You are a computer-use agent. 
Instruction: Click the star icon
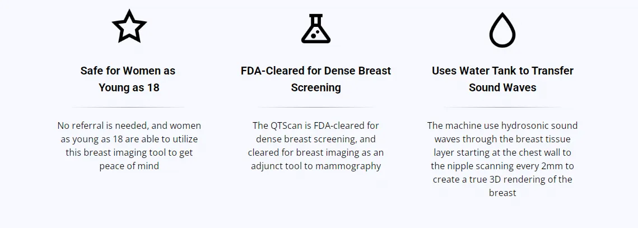pos(129,27)
